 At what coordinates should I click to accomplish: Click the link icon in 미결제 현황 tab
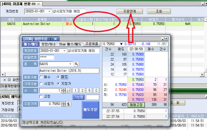33,4
